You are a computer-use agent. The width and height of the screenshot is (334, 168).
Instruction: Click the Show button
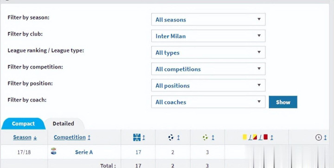pyautogui.click(x=283, y=102)
